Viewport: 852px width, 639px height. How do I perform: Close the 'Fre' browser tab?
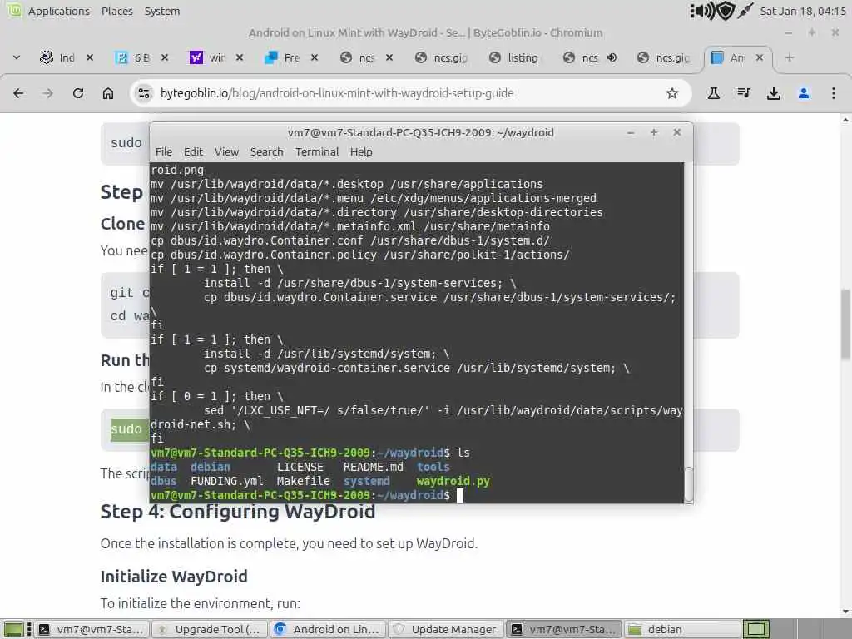(314, 57)
